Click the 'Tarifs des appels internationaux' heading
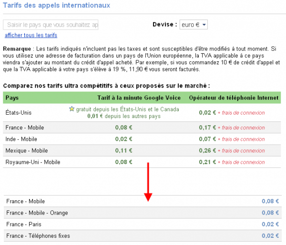 (x=57, y=5)
